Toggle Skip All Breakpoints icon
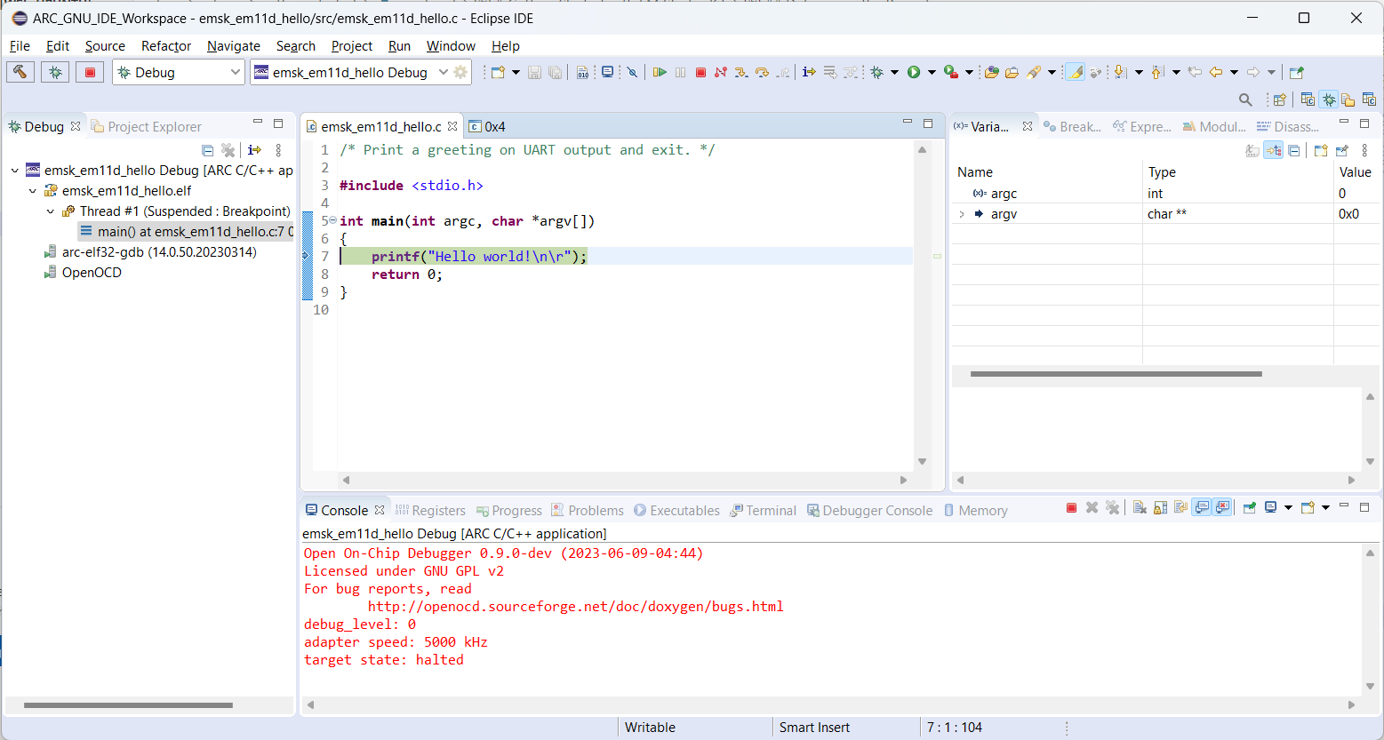Viewport: 1384px width, 740px height. [632, 72]
